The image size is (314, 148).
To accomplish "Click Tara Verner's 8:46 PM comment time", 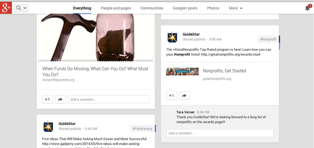I will click(x=203, y=112).
